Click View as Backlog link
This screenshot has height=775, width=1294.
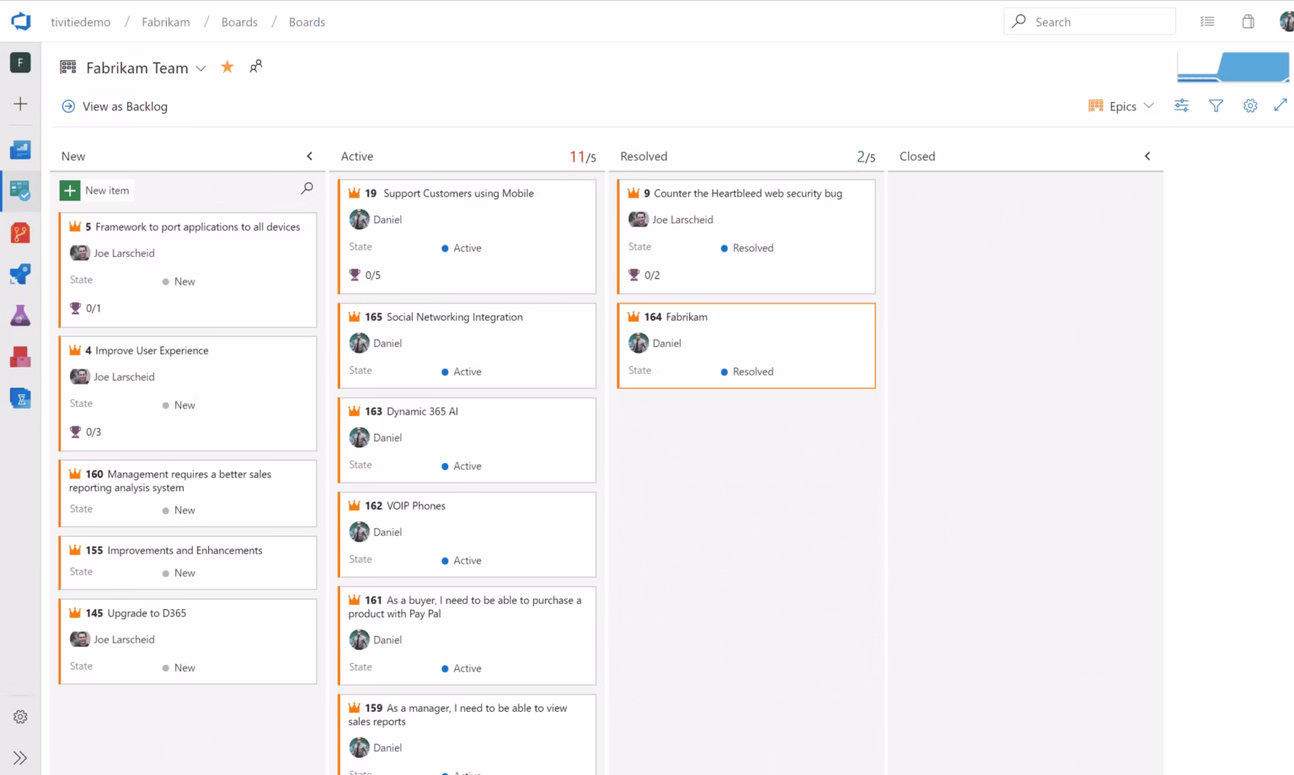(x=115, y=106)
